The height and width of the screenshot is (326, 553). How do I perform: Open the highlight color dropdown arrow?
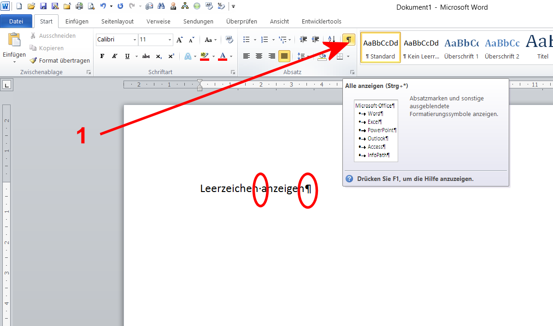point(213,56)
